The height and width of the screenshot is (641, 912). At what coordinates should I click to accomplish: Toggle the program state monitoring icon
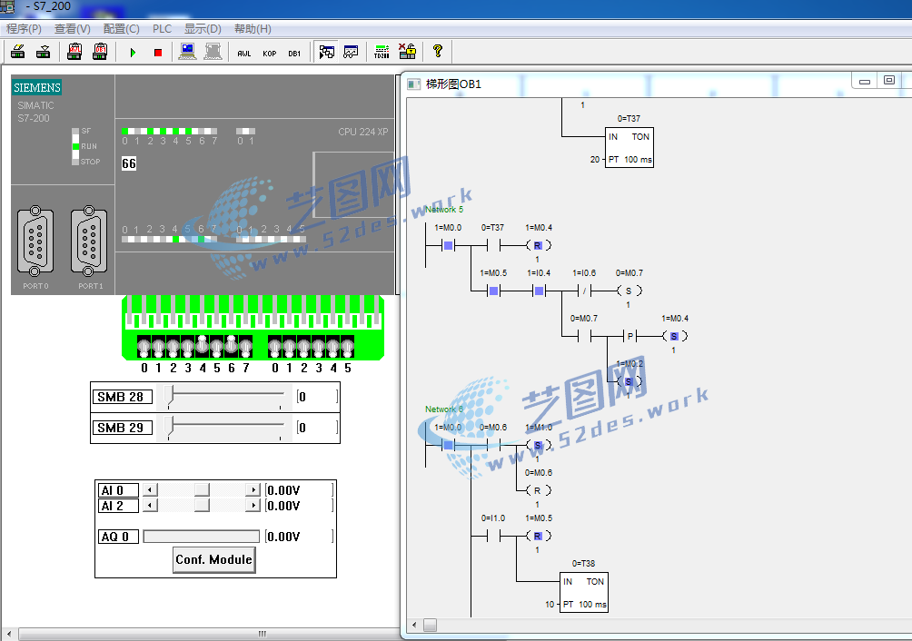click(x=327, y=53)
